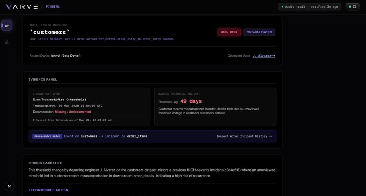The image size is (366, 196).
Task: Click the finding narrative paragraph
Action: click(152, 173)
